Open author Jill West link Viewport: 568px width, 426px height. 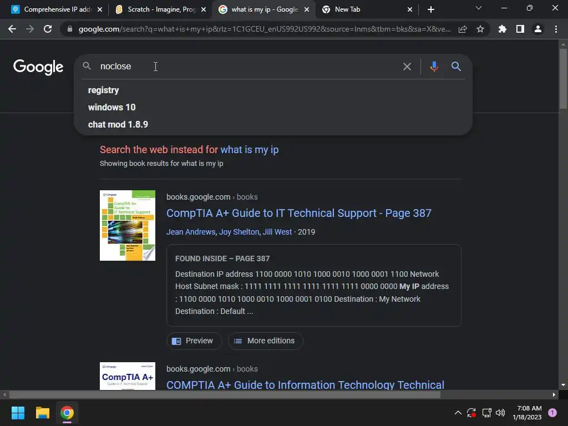(x=277, y=232)
